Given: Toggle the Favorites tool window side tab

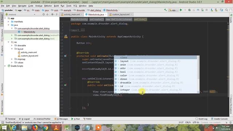Looking at the screenshot, I should pos(2,89).
